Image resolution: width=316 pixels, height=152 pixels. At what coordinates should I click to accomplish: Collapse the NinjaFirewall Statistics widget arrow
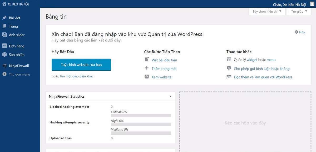coord(170,96)
